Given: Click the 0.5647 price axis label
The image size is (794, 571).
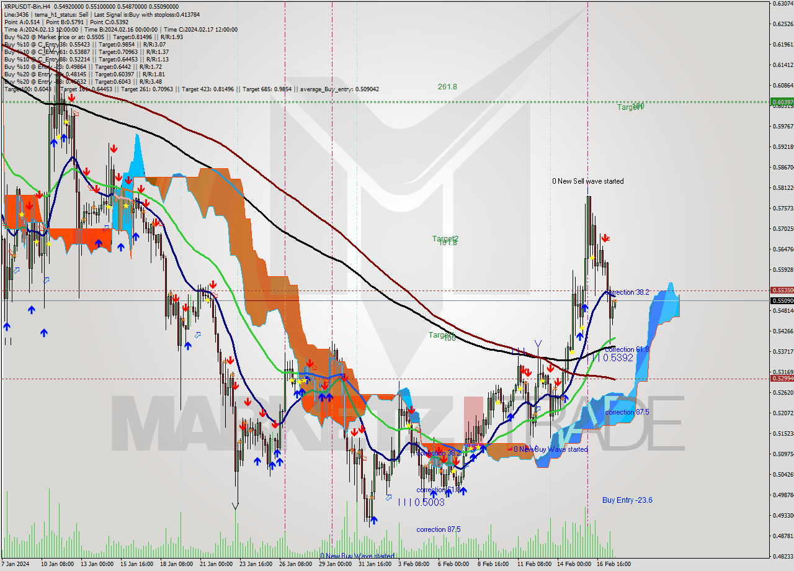Looking at the screenshot, I should 782,250.
